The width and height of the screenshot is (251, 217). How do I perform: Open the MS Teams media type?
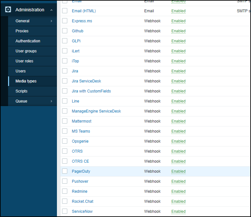(81, 131)
